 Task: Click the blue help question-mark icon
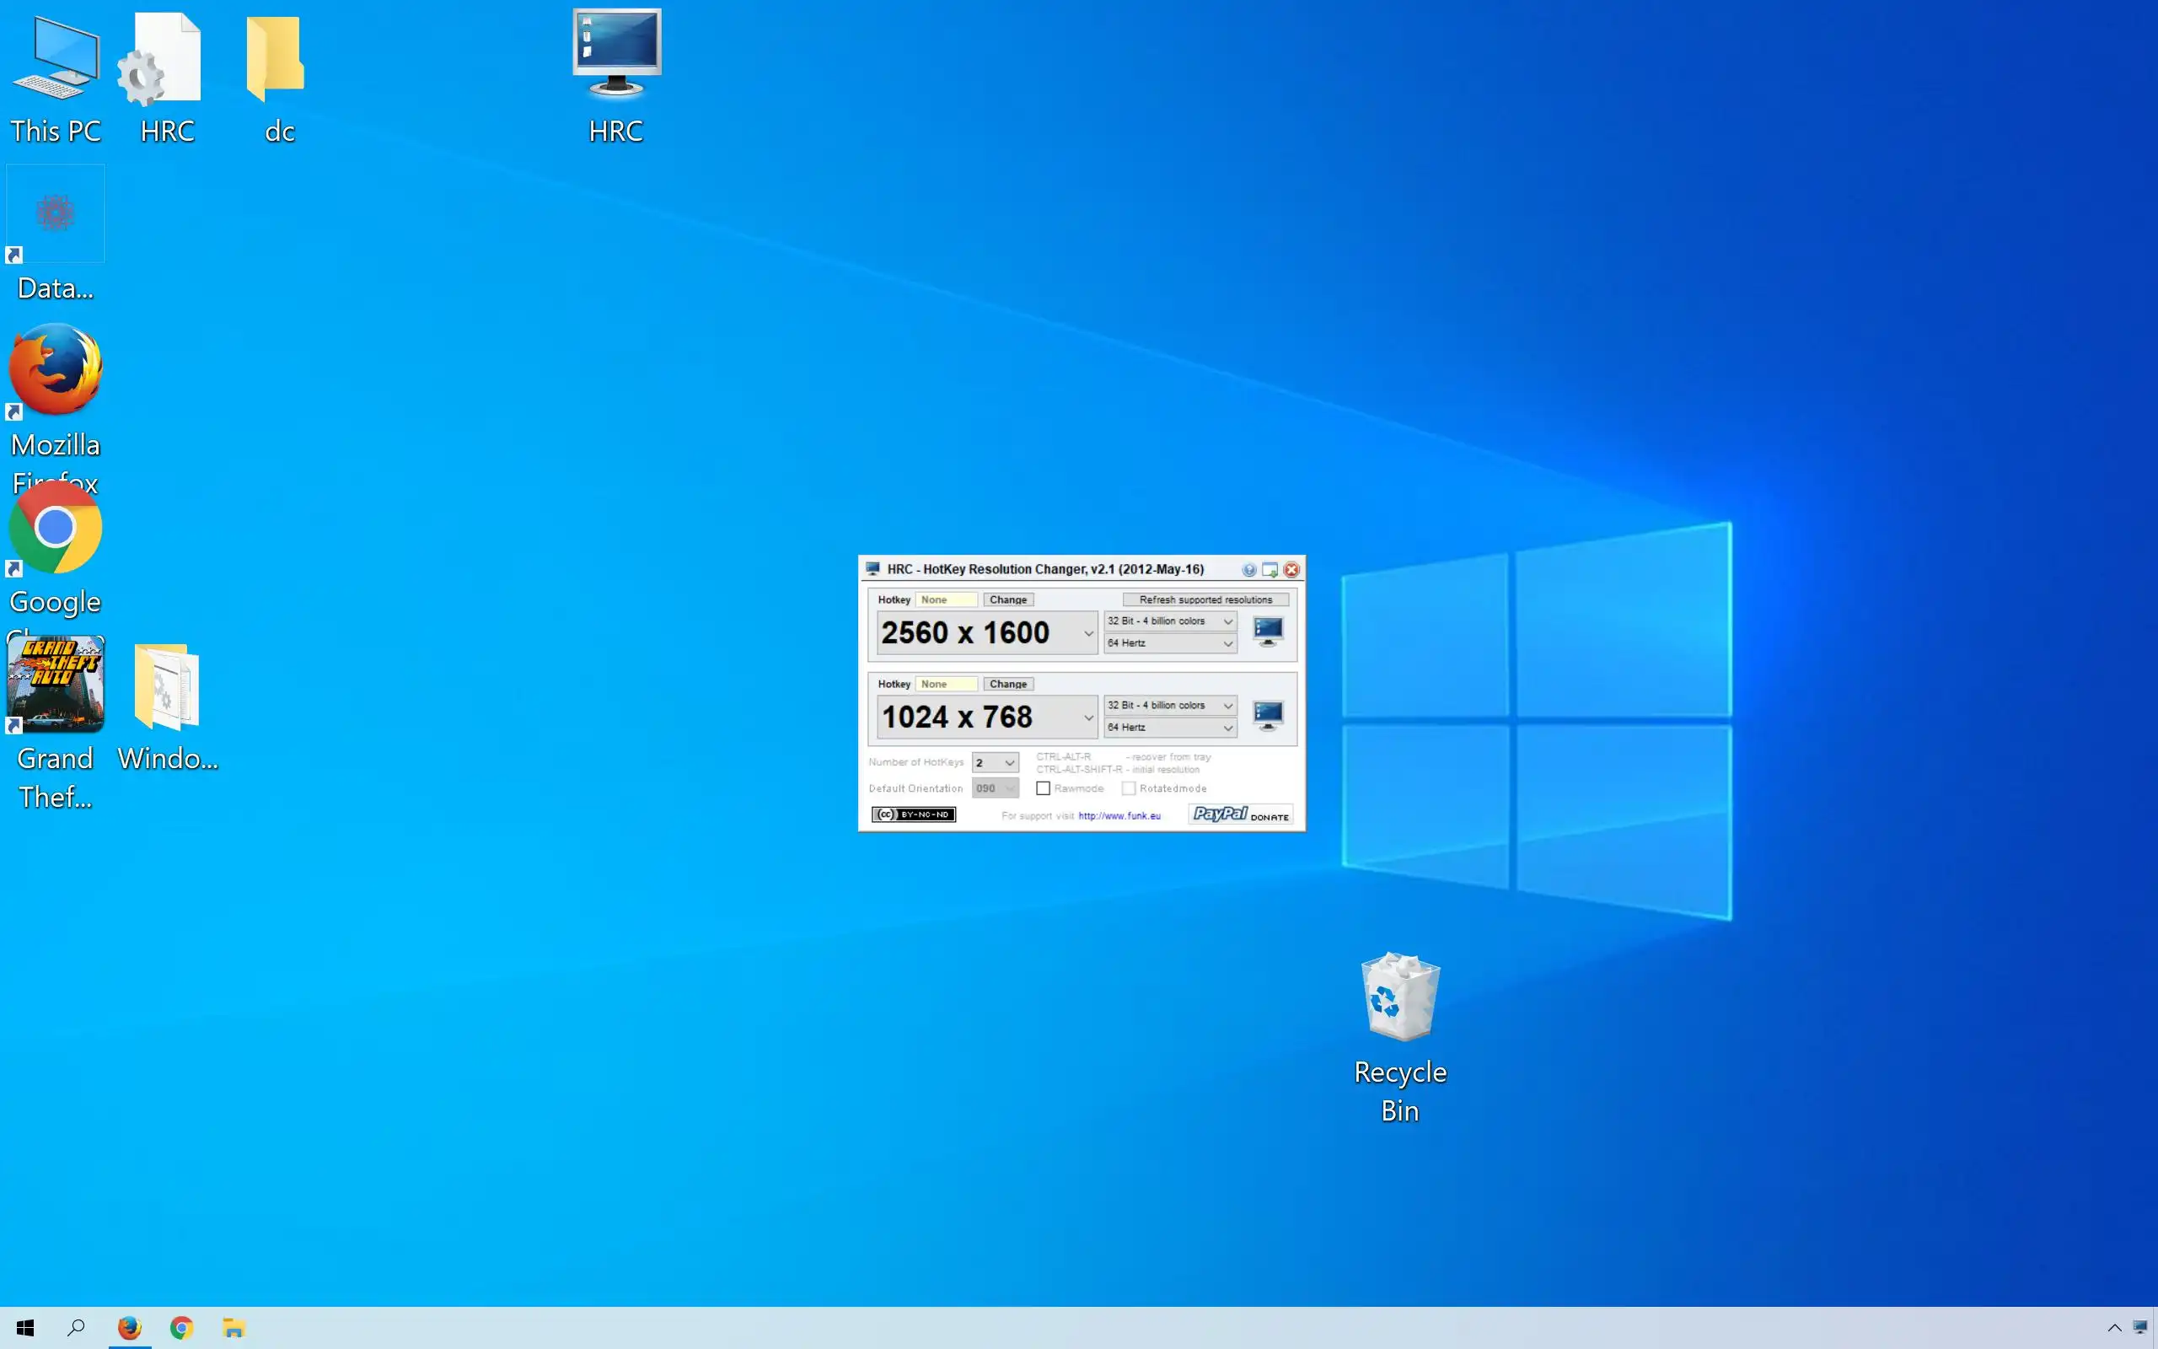tap(1248, 570)
